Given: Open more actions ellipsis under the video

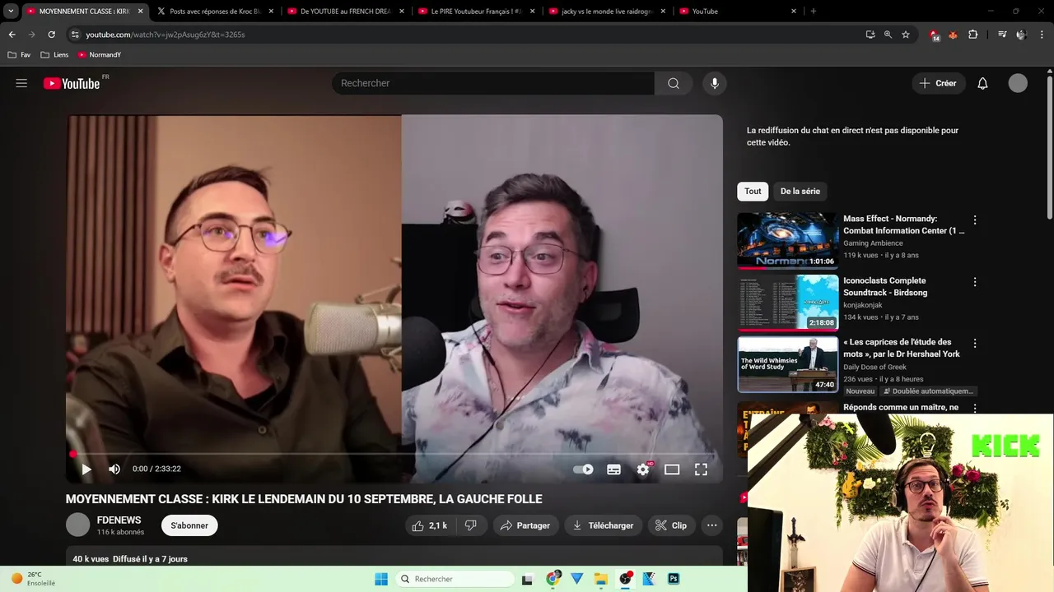Looking at the screenshot, I should click(712, 525).
